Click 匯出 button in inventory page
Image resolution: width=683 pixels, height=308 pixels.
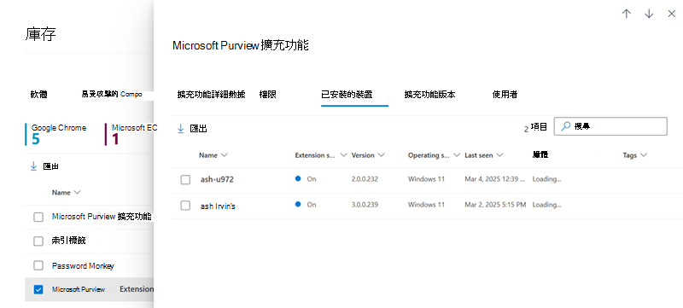pos(44,166)
